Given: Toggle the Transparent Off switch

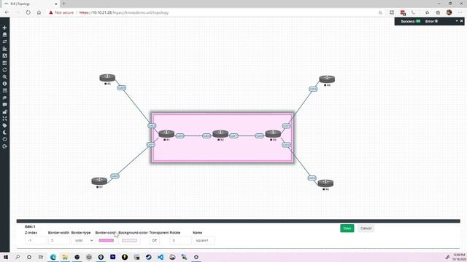Looking at the screenshot, I should pyautogui.click(x=154, y=240).
